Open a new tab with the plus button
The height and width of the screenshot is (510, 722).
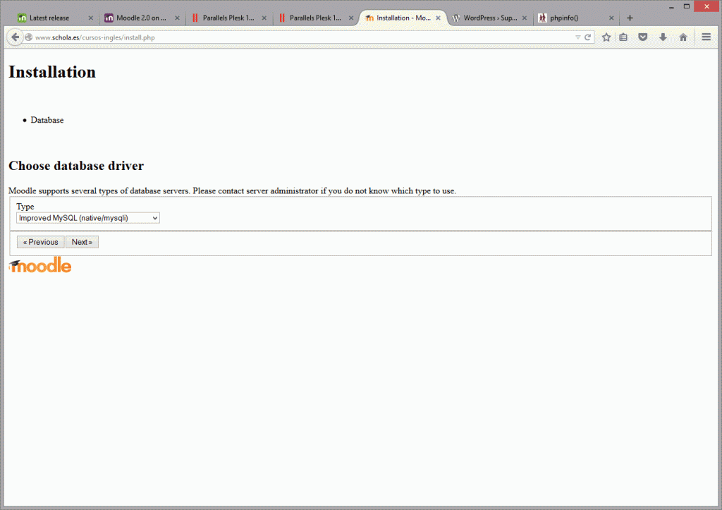(x=630, y=18)
